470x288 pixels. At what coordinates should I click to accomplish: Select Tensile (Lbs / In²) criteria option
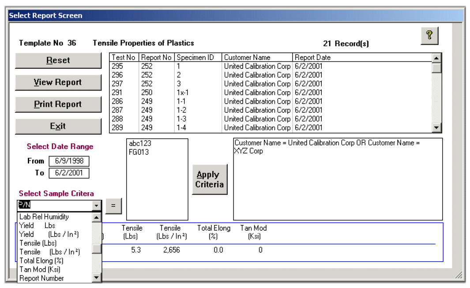coord(55,252)
